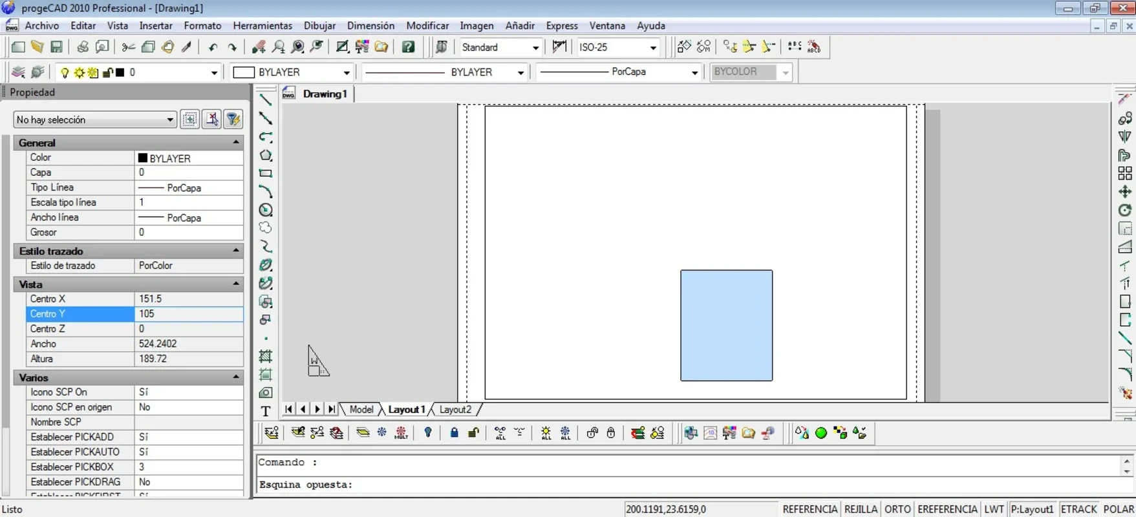Select the Rotate tool on right toolbar
Image resolution: width=1136 pixels, height=517 pixels.
click(x=1125, y=210)
